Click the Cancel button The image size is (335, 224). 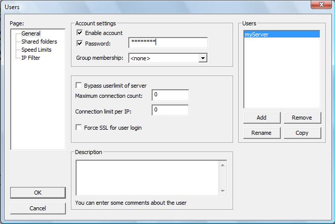coord(38,208)
